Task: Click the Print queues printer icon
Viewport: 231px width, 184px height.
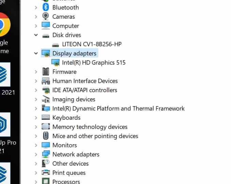Action: 46,173
